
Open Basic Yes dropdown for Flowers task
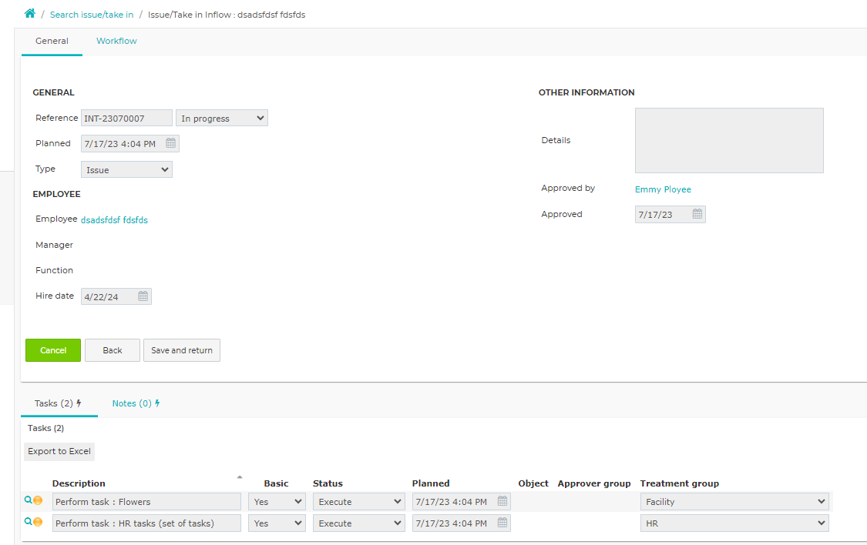coord(277,501)
